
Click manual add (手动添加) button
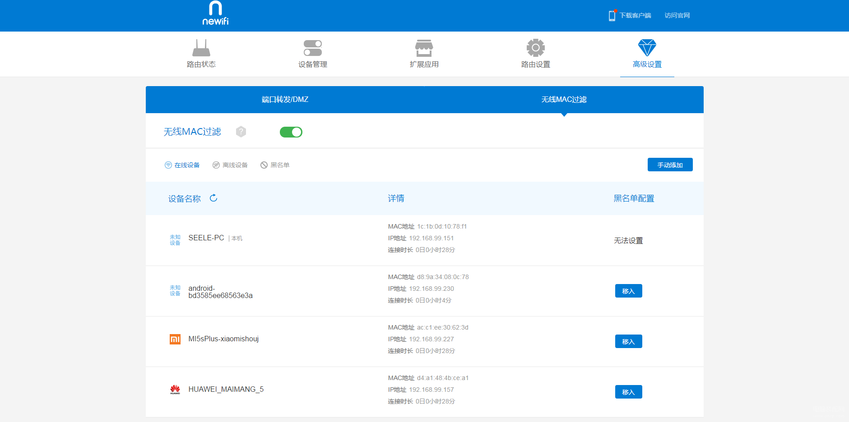[670, 165]
